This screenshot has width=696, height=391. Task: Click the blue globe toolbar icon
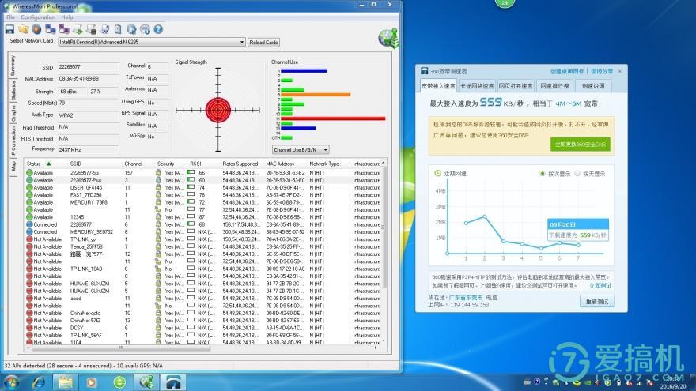[131, 29]
